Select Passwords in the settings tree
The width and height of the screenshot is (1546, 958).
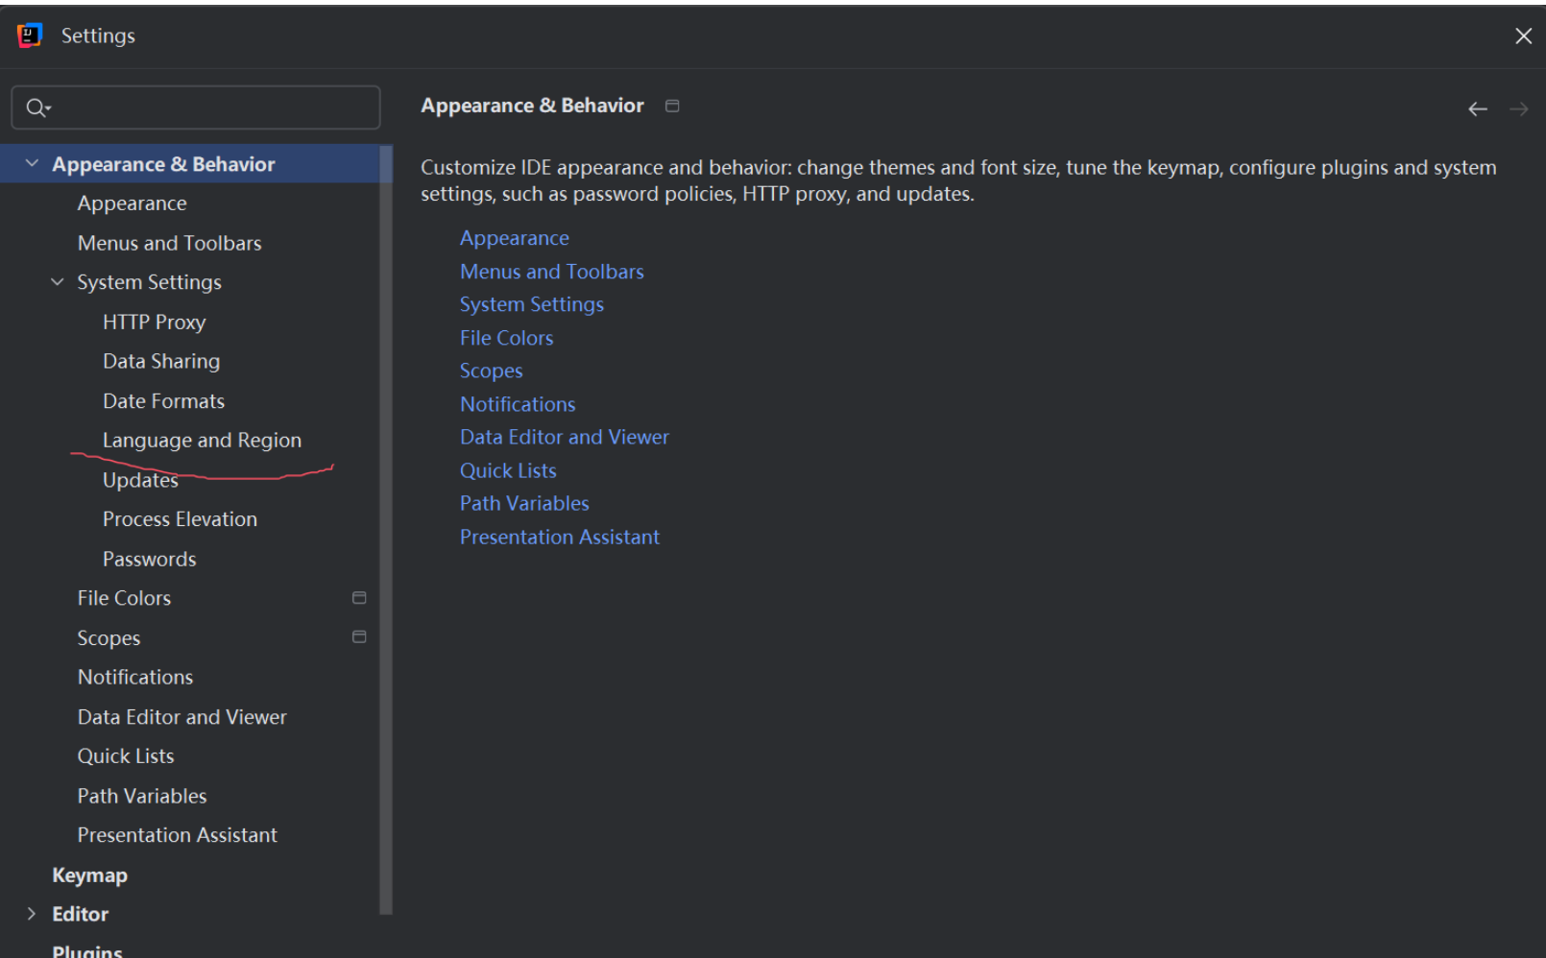click(149, 560)
